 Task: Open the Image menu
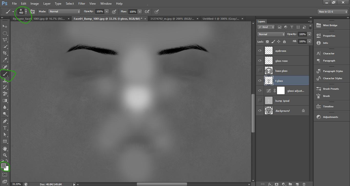(x=35, y=4)
